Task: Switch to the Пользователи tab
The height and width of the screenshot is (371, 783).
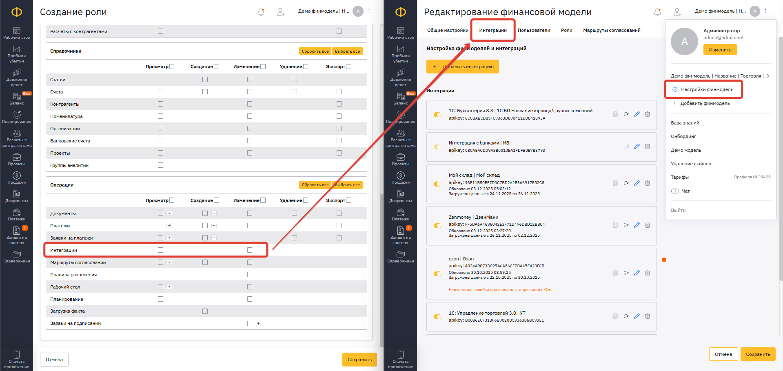Action: 534,30
